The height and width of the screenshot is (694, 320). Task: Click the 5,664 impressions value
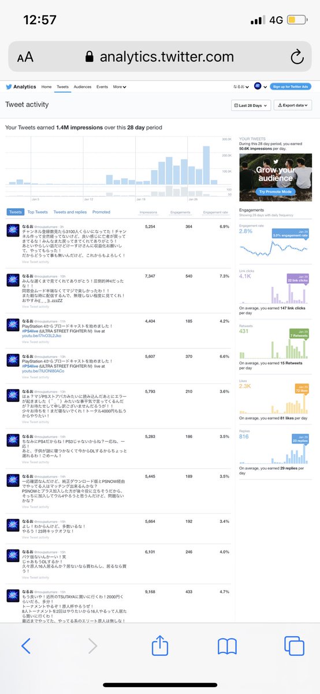[150, 521]
